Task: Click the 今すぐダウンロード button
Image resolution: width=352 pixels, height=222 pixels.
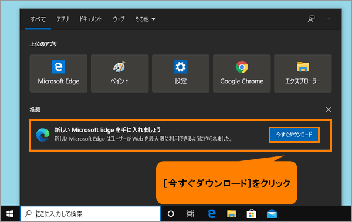Action: pos(294,135)
